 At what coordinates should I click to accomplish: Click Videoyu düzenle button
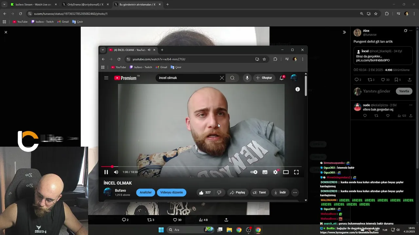click(172, 193)
